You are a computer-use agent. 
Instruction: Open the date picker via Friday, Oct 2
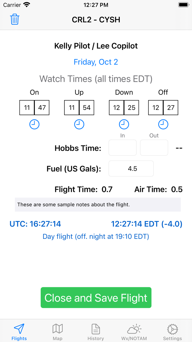tap(96, 62)
